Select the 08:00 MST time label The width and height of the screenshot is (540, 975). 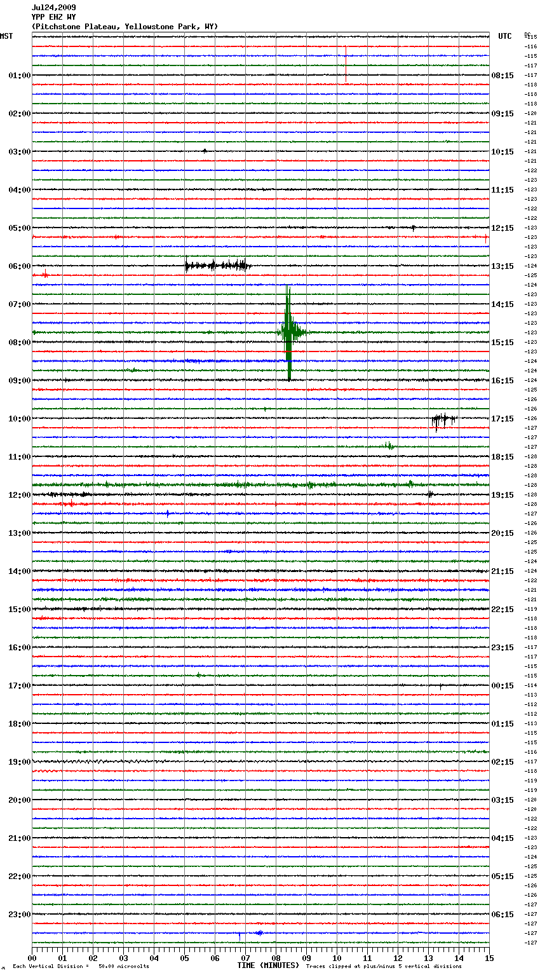[20, 343]
